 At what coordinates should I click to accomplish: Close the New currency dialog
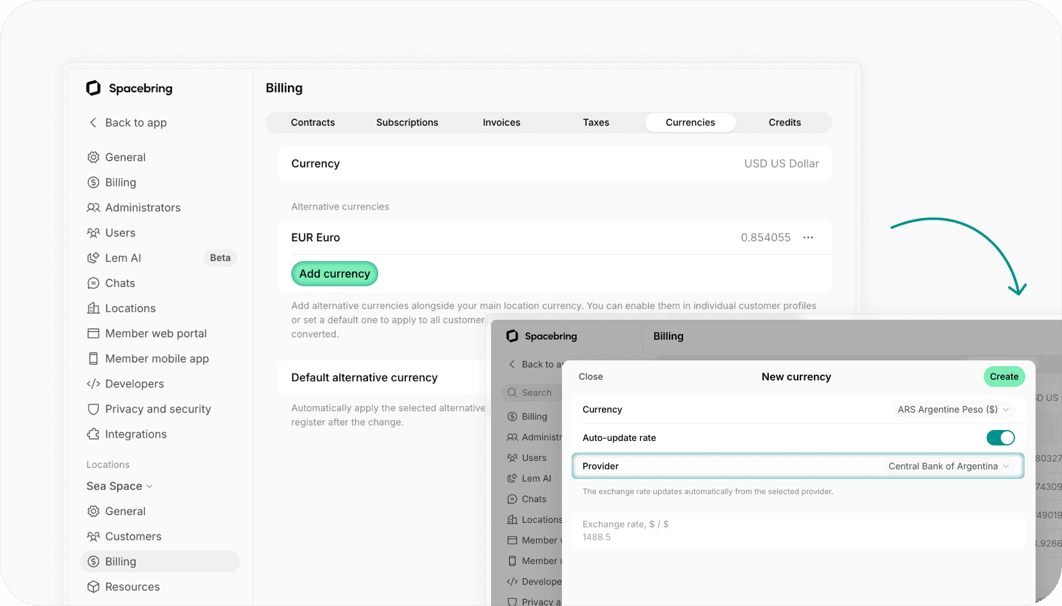(x=591, y=376)
